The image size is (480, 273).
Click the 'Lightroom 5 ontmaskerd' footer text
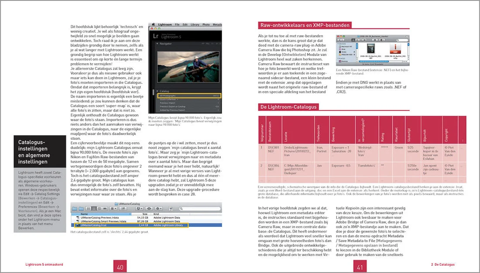[x=44, y=264]
